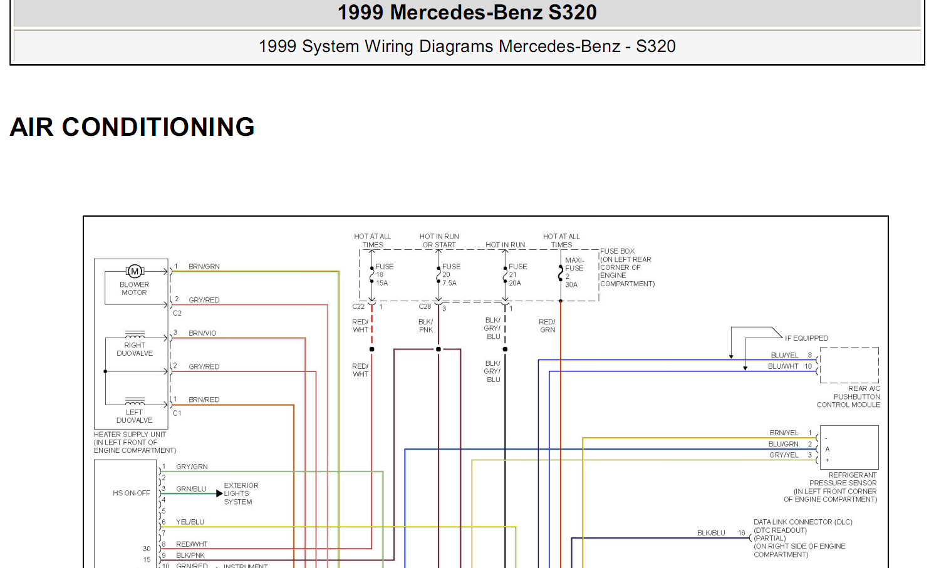
Task: Click the AIR CONDITIONING heading
Action: 132,127
